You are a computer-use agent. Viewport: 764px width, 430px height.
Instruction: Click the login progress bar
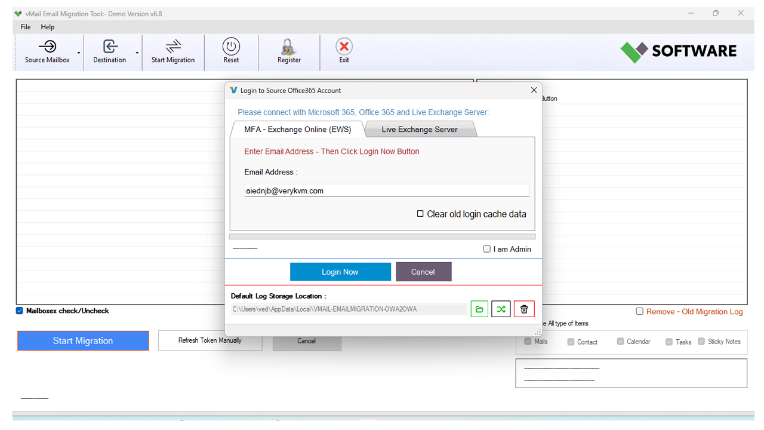point(382,237)
